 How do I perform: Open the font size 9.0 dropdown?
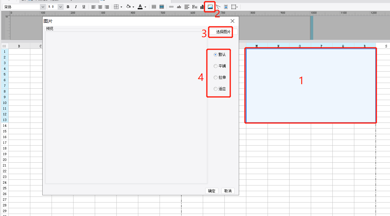coord(61,7)
